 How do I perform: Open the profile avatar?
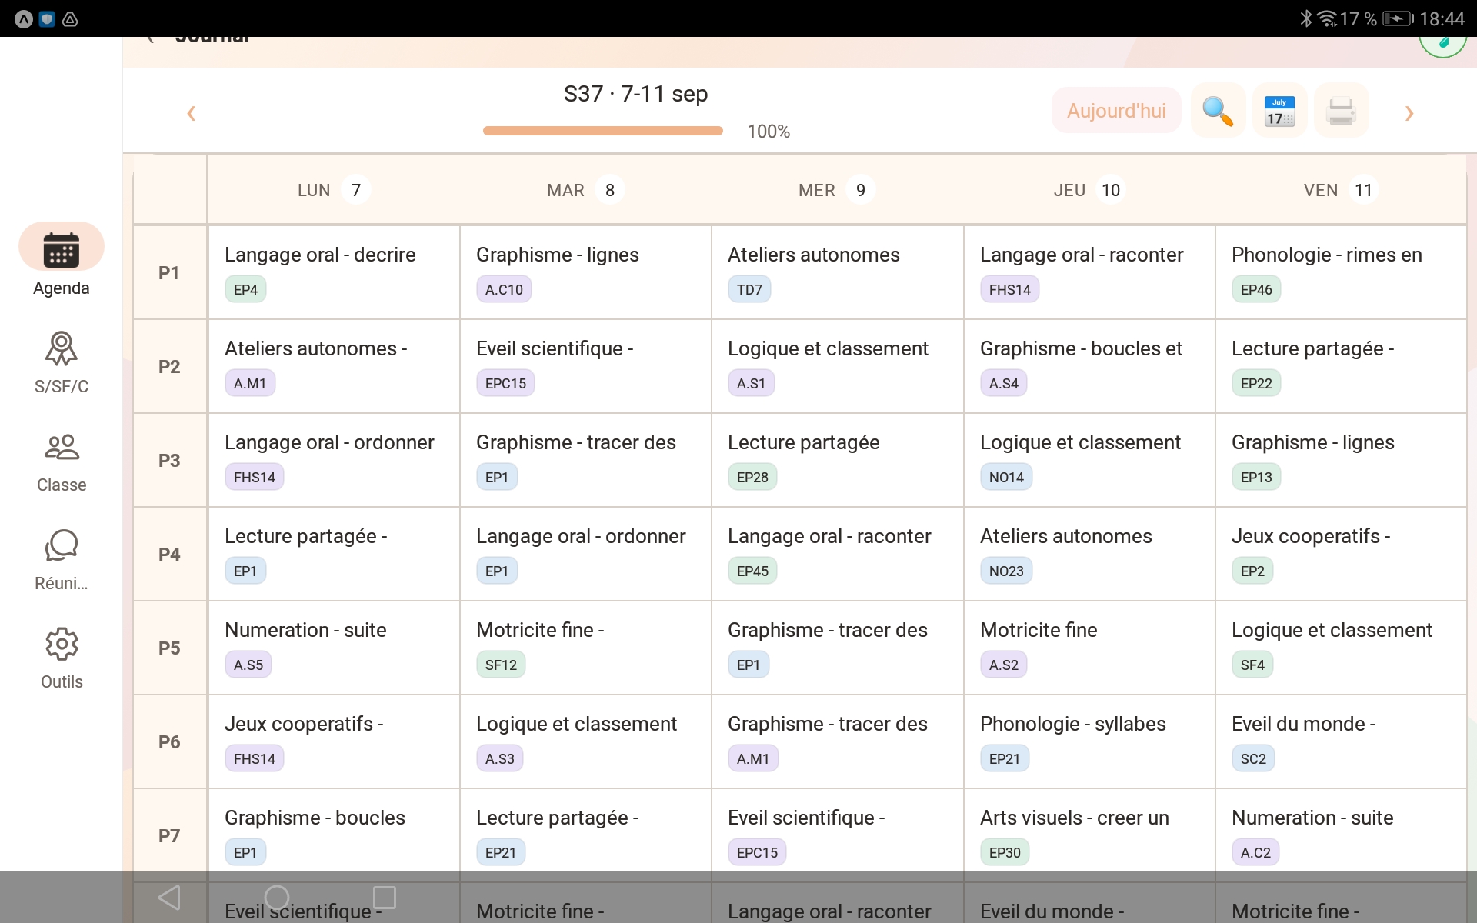(1442, 42)
